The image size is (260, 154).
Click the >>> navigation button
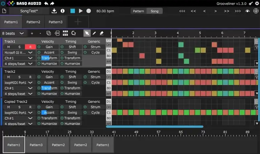238,11
